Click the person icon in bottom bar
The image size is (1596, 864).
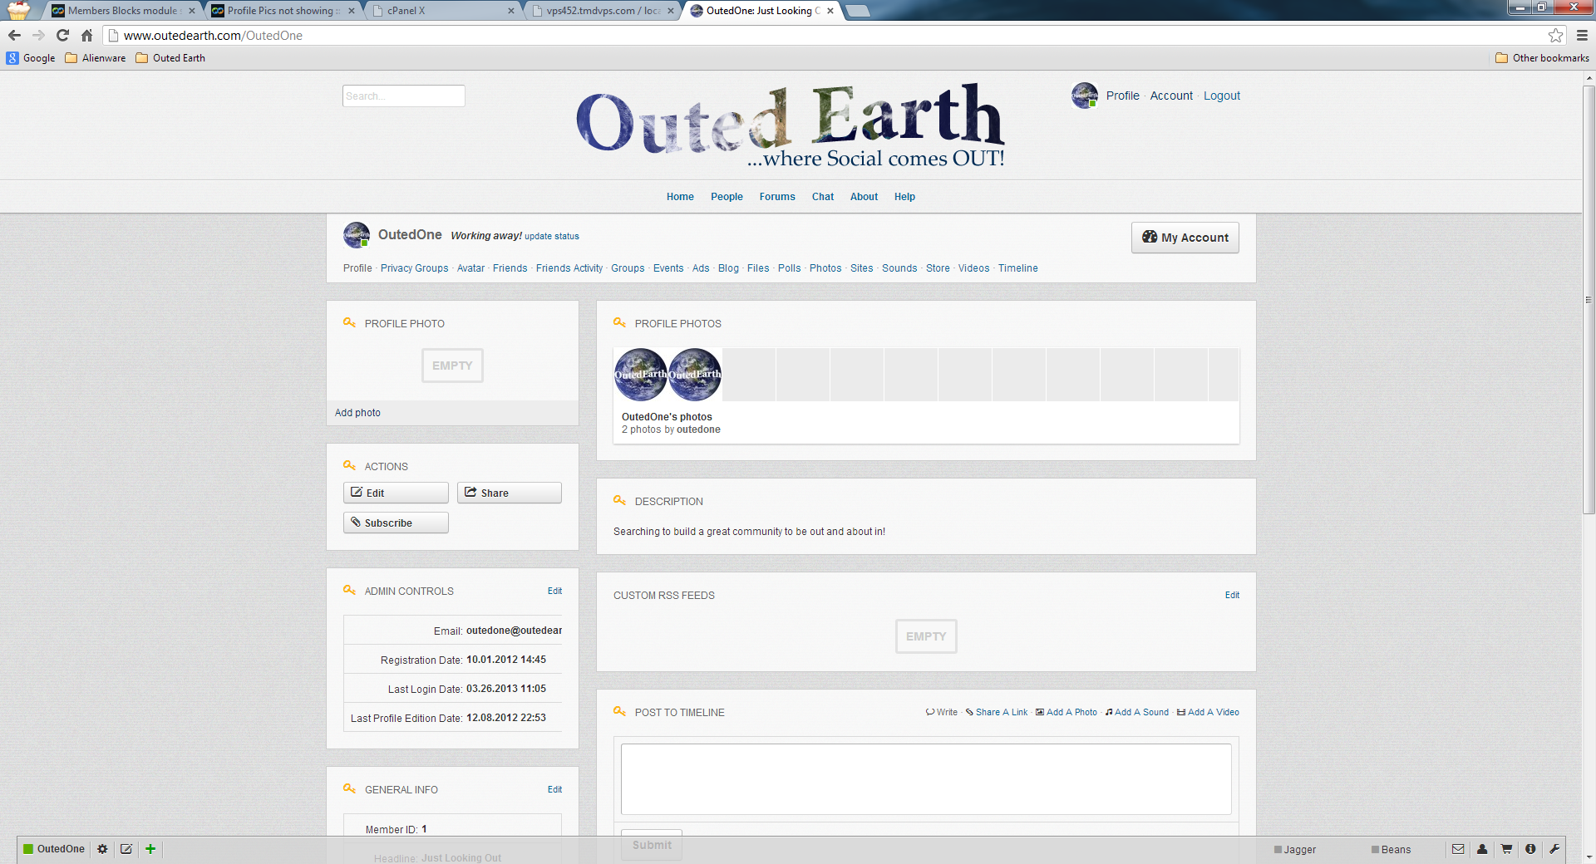click(x=1482, y=849)
